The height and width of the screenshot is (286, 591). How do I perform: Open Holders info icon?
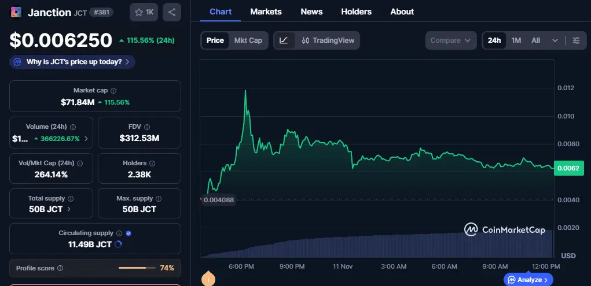point(152,164)
